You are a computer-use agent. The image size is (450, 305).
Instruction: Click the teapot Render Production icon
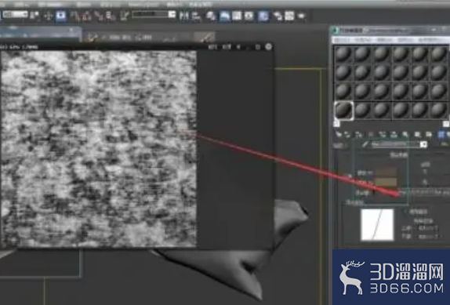coord(301,16)
